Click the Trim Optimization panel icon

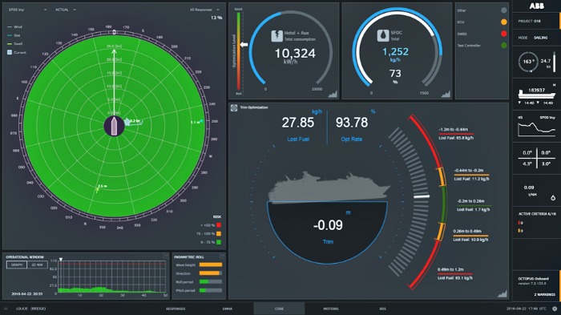234,107
